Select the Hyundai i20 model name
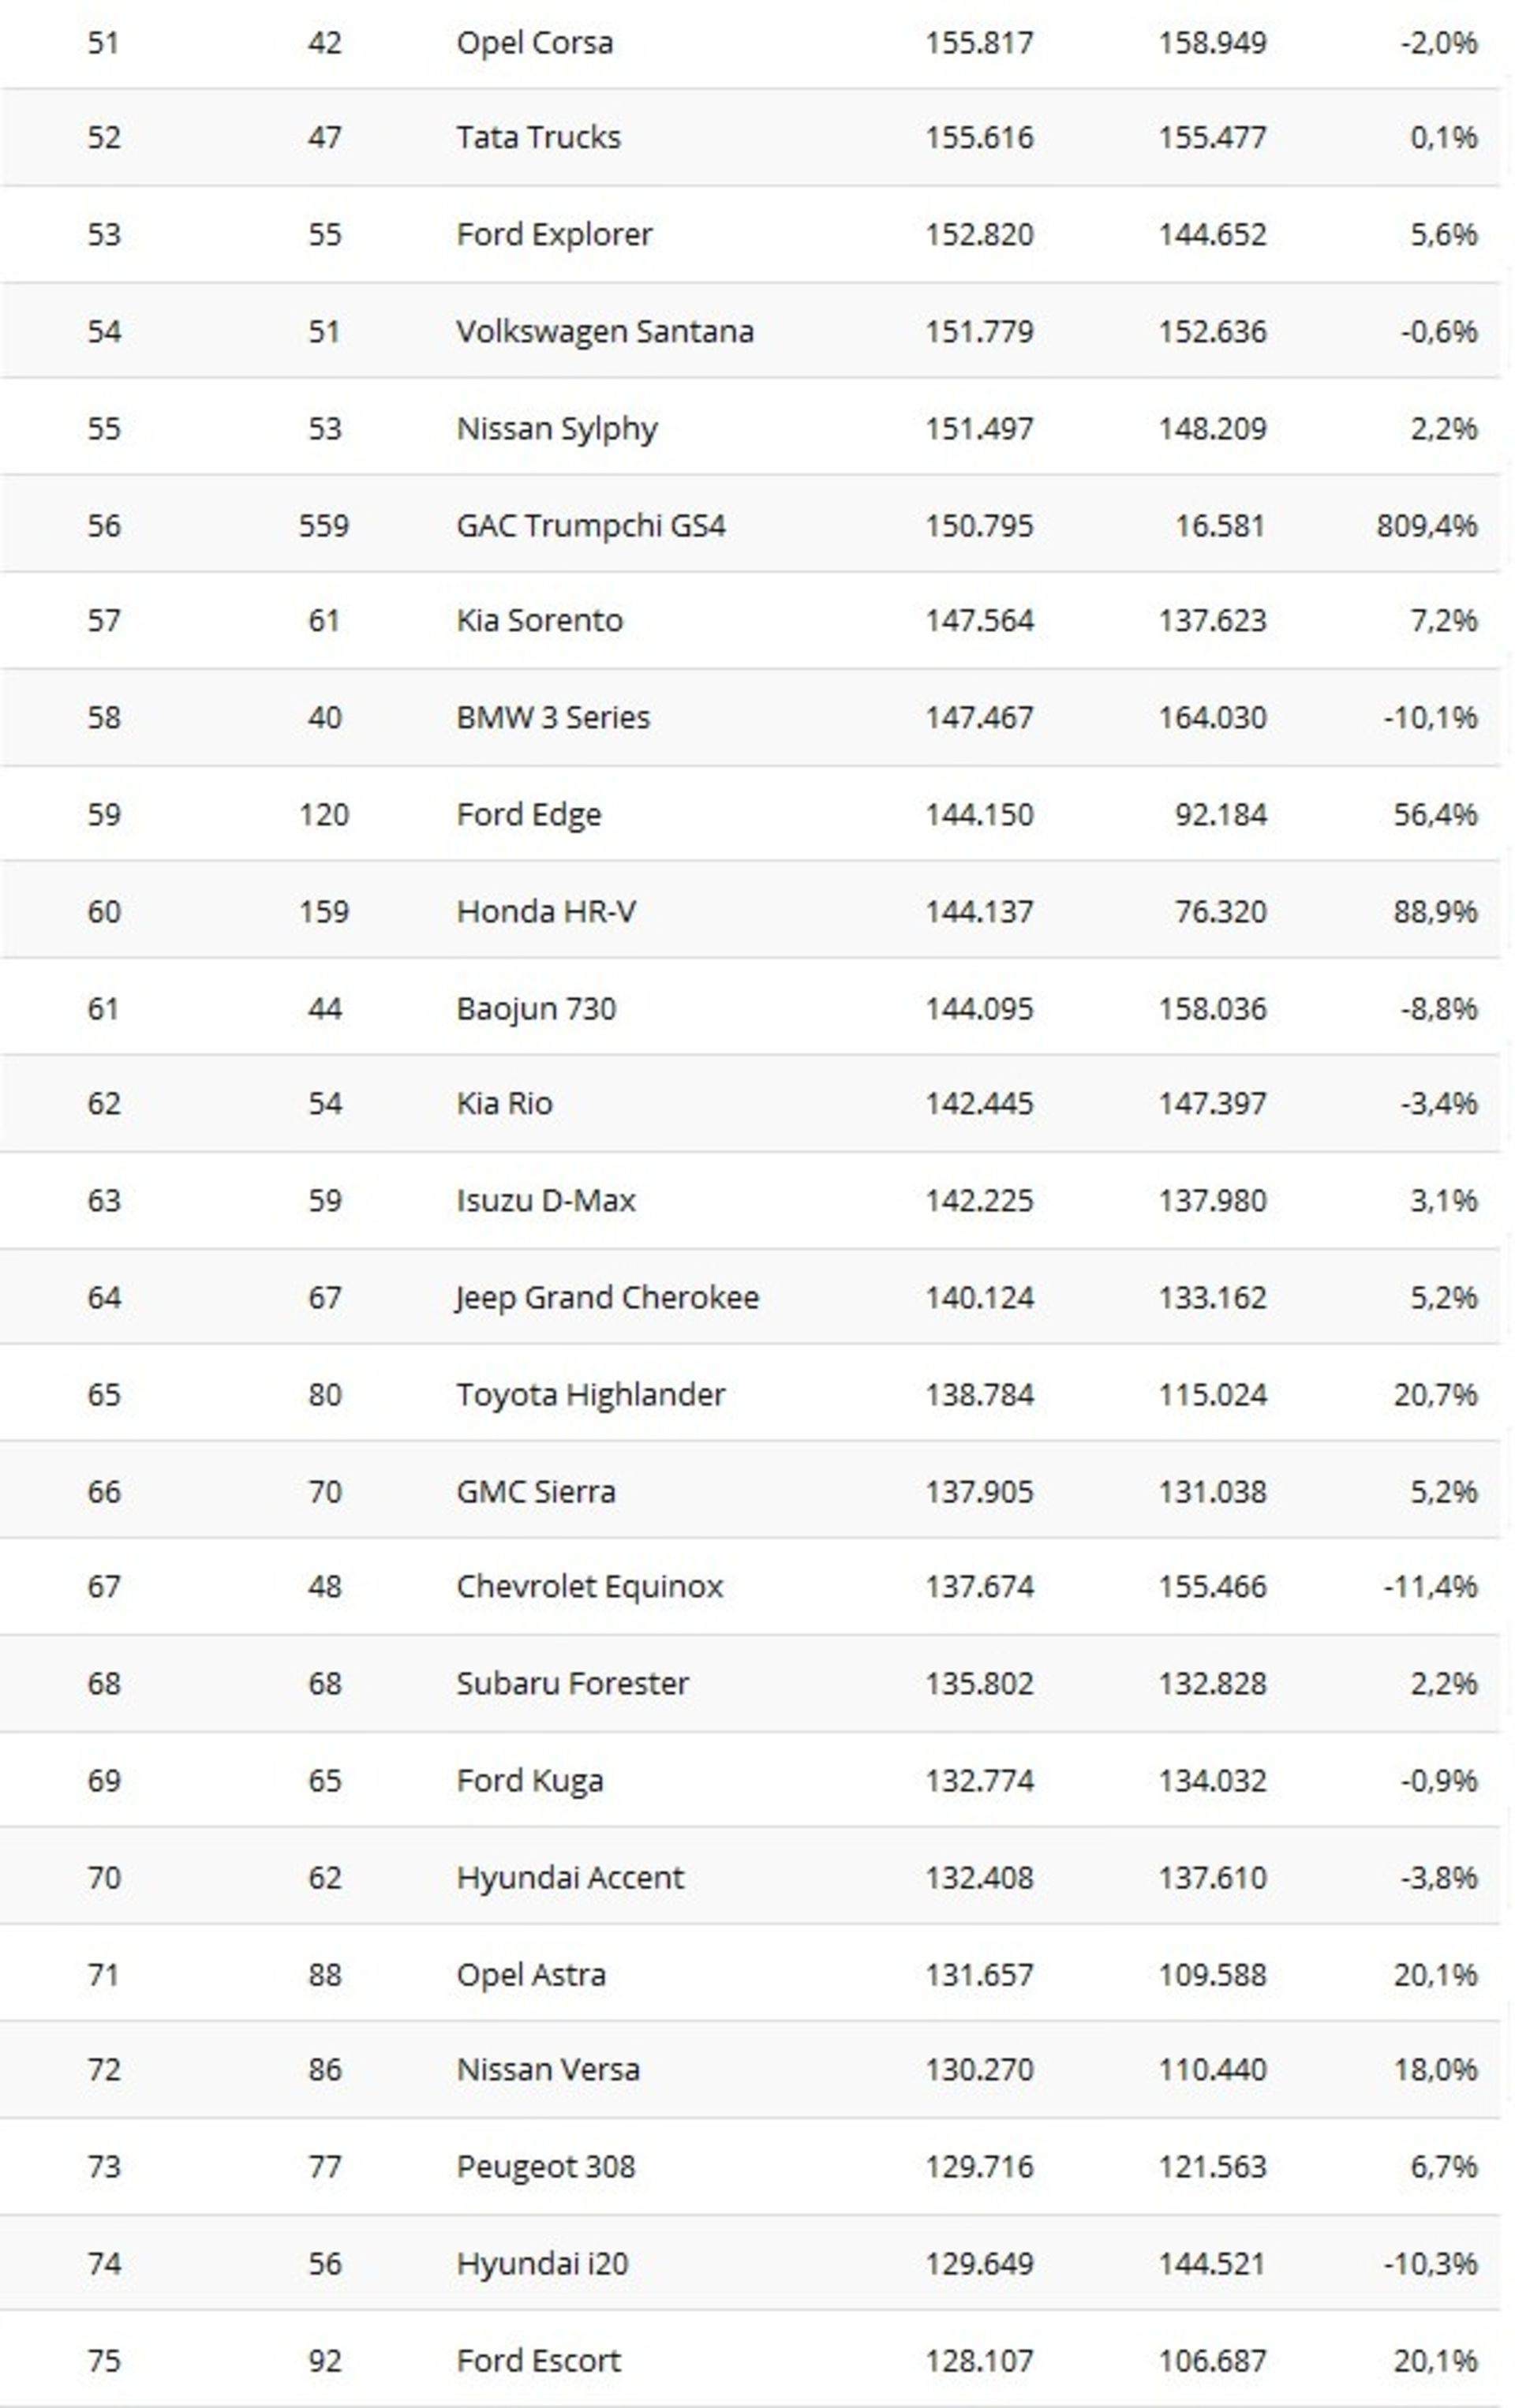 coord(542,2264)
